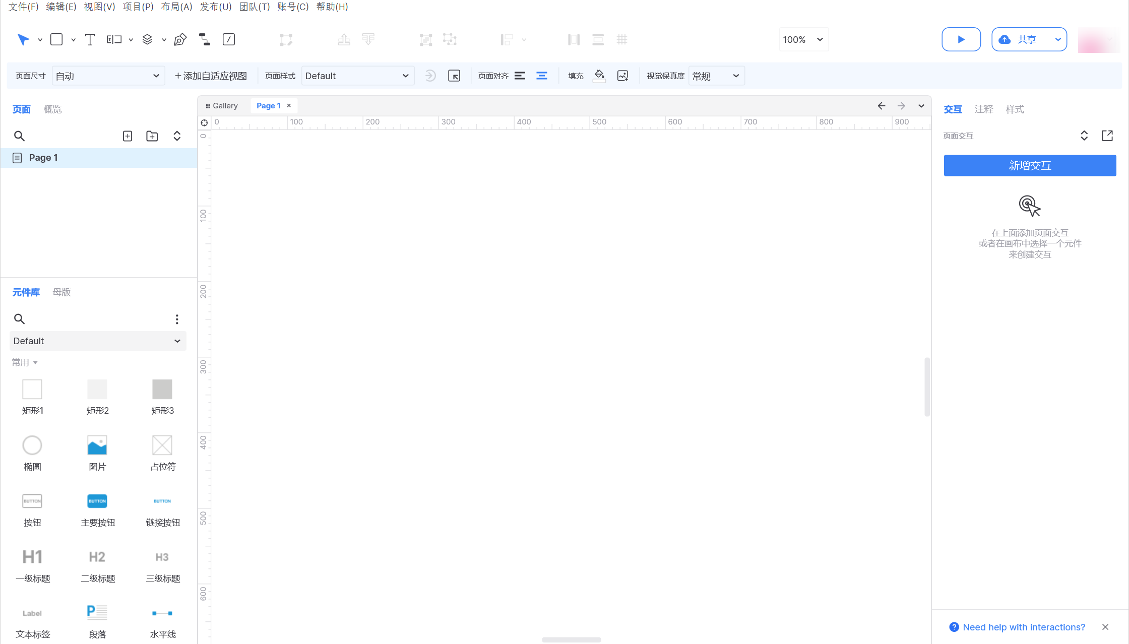Select the arrow selection tool
The image size is (1129, 644).
point(23,39)
